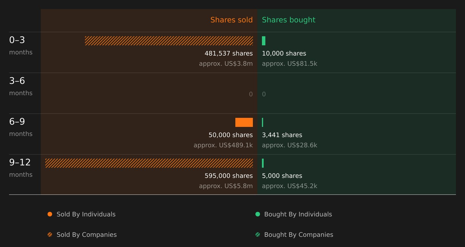
Task: Select the 10,000 shares value
Action: pyautogui.click(x=284, y=54)
